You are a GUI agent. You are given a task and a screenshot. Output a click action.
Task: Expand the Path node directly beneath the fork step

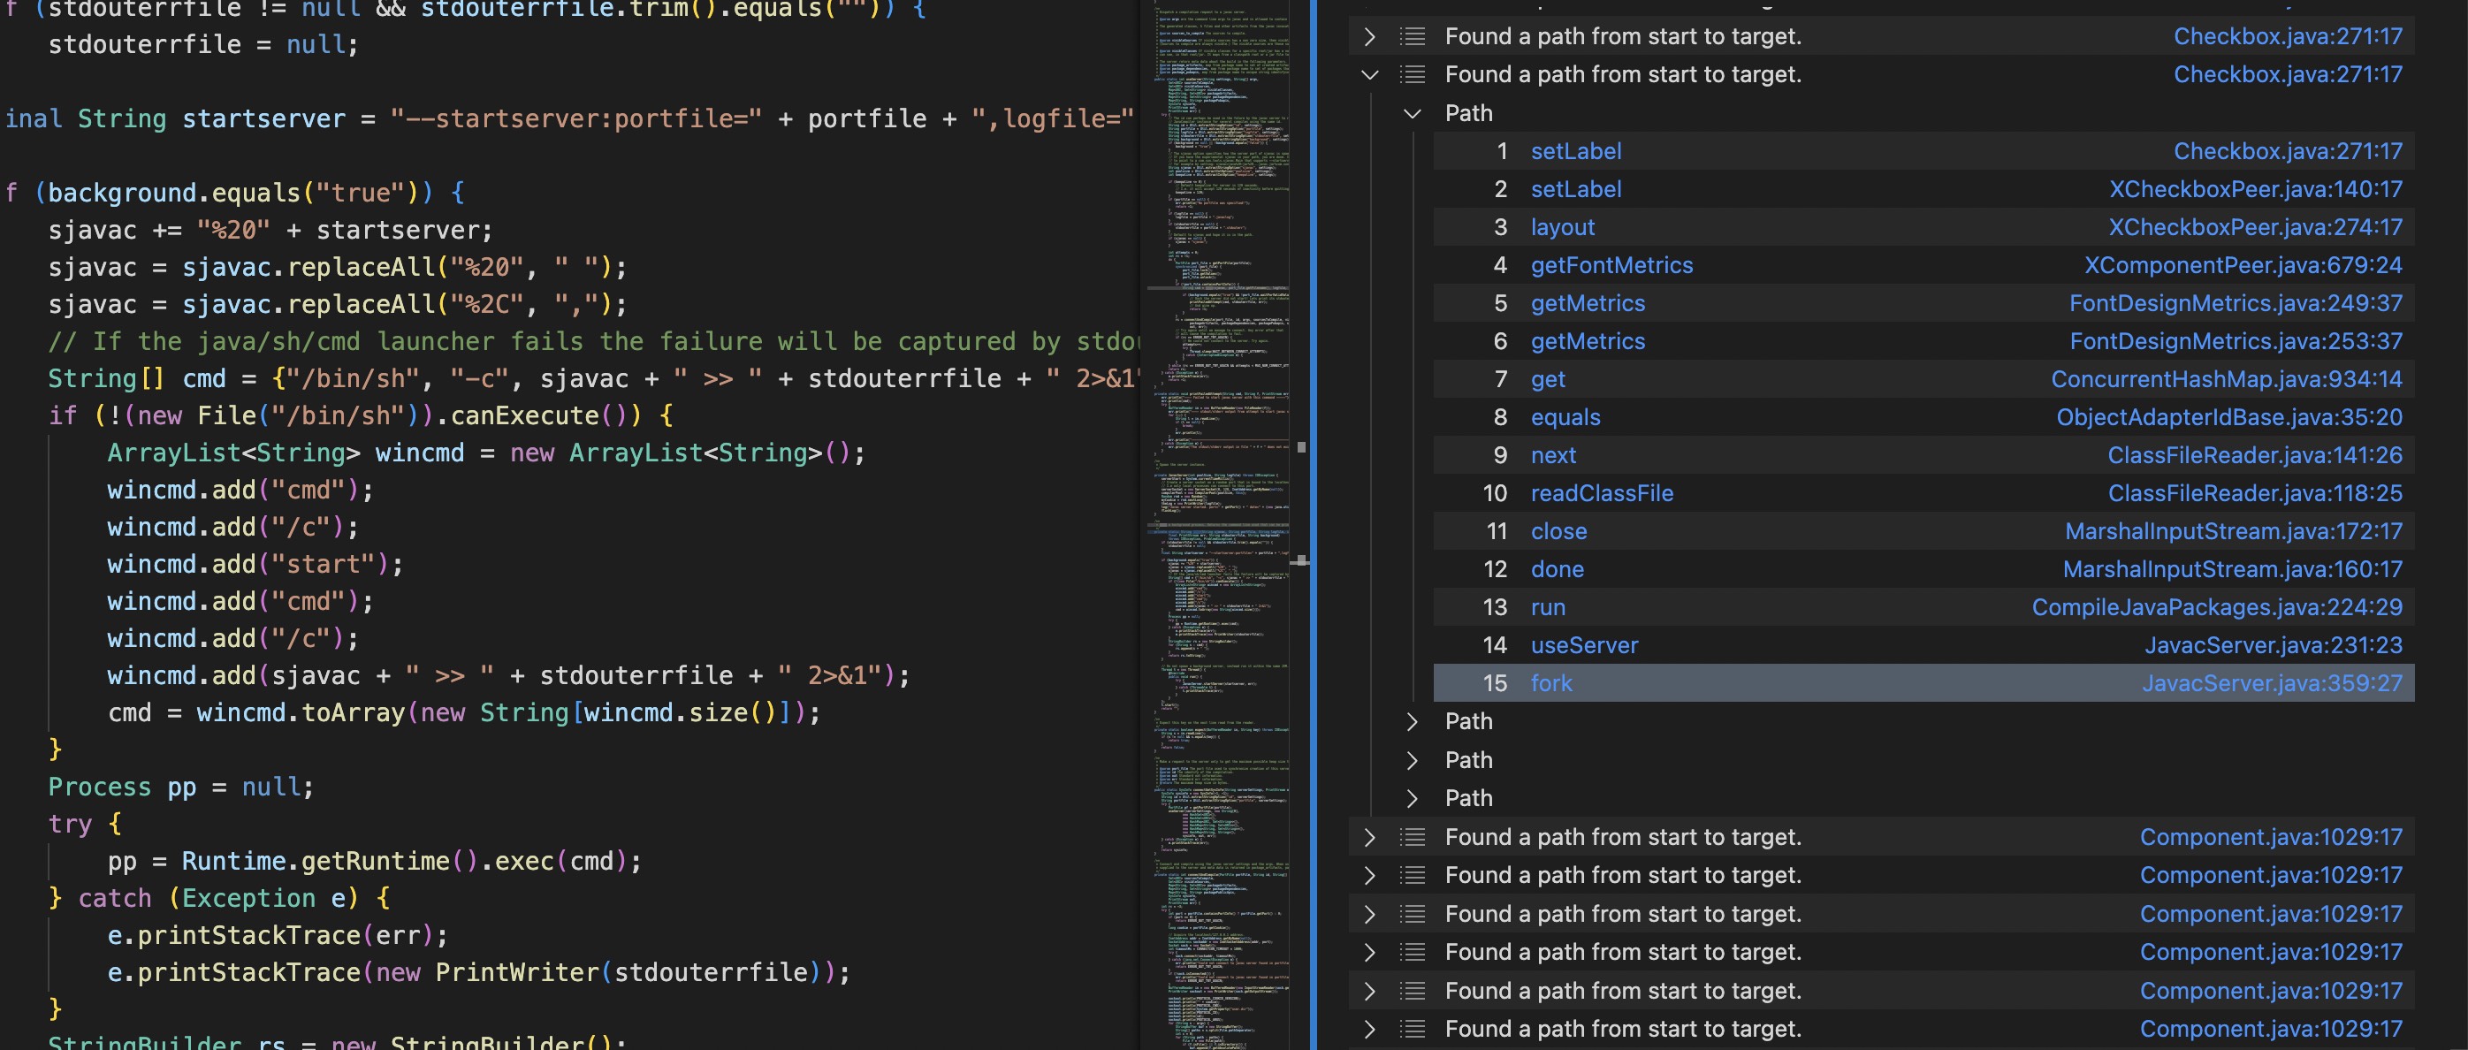point(1412,721)
